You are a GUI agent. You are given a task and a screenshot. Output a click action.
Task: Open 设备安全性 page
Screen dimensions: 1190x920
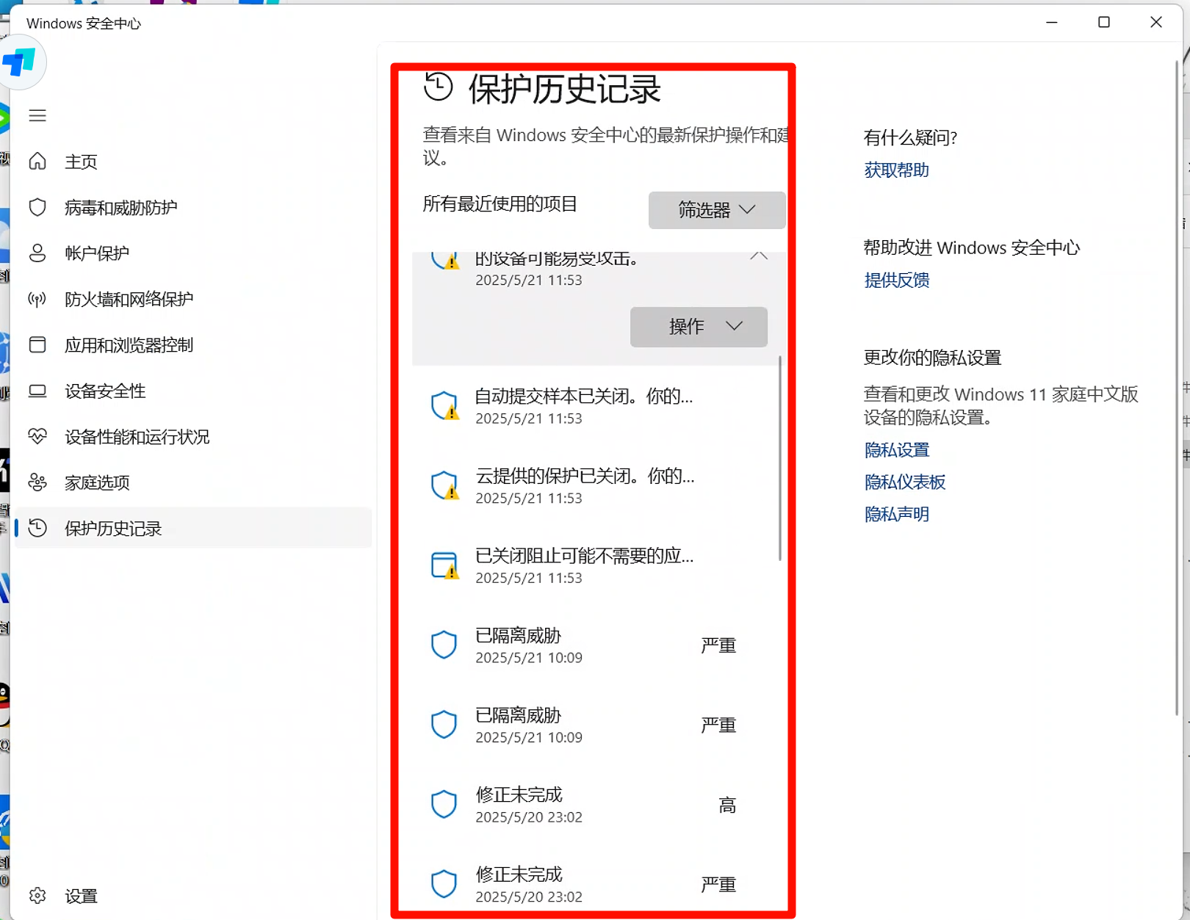(193, 391)
